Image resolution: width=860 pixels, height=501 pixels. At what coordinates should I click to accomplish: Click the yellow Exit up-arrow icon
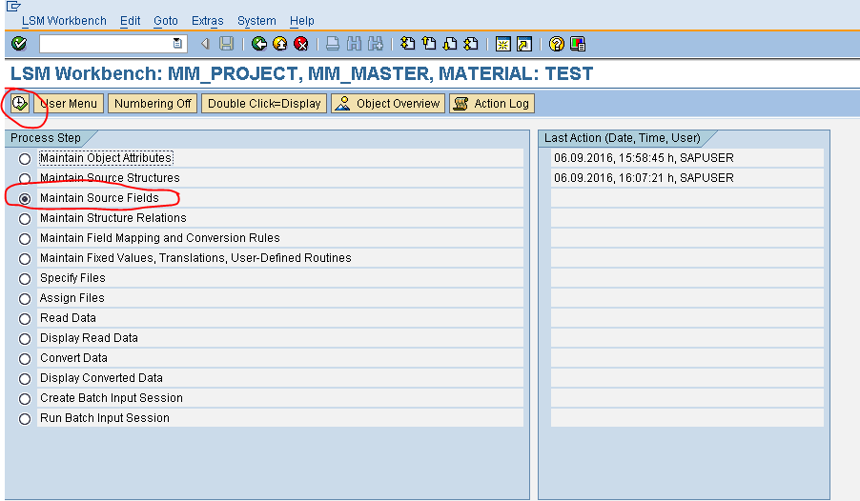point(280,44)
